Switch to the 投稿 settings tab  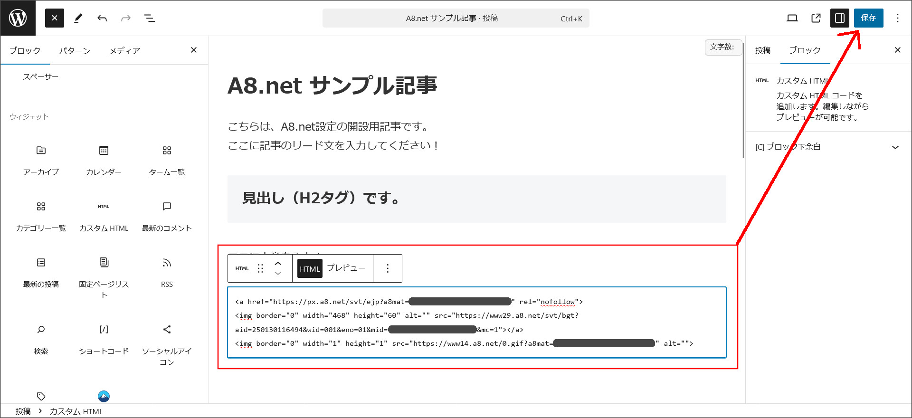point(763,50)
